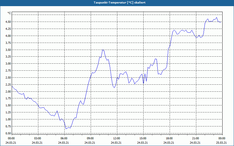Select the y-axis value "4,50"
Image resolution: width=234 pixels, height=146 pixels.
coord(8,22)
